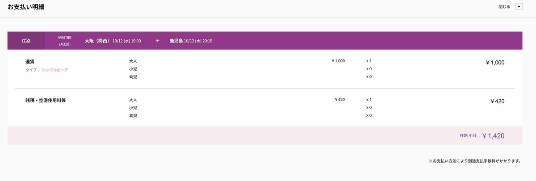This screenshot has width=536, height=181.
Task: Click the 幼児 row under 諸税・空港使用料等
Action: pos(250,115)
